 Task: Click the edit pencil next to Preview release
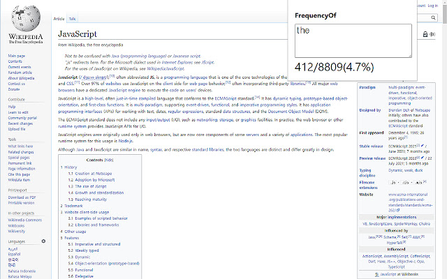(422, 158)
